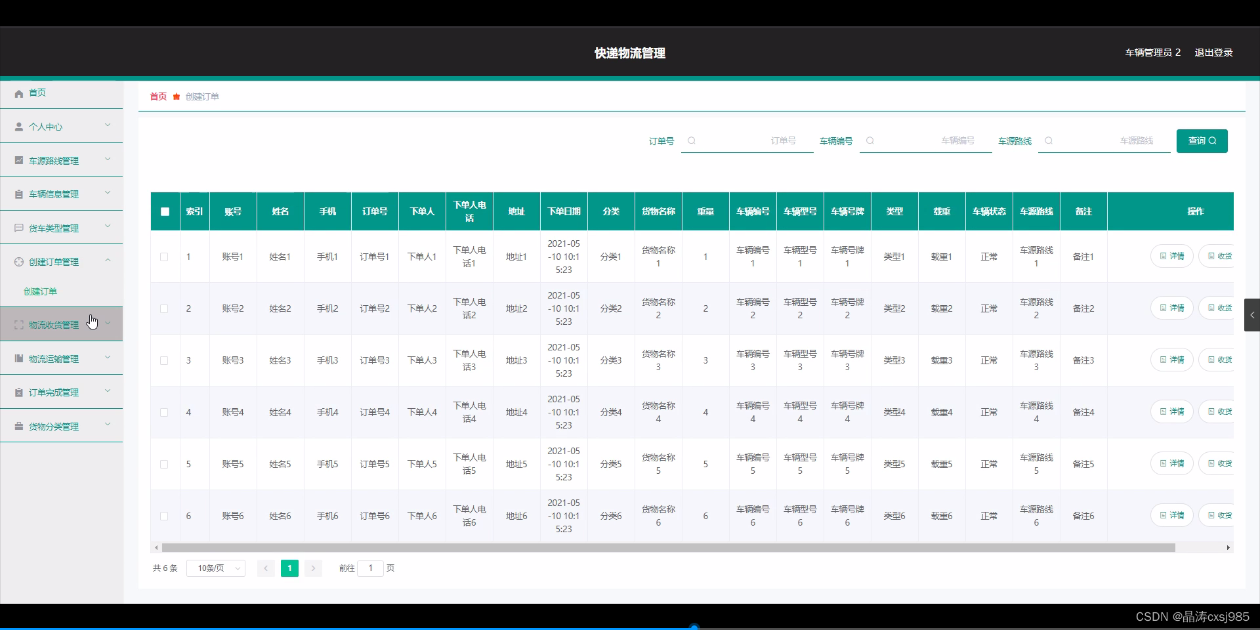Click the 车辆状态 column header
The height and width of the screenshot is (630, 1260).
click(x=989, y=211)
